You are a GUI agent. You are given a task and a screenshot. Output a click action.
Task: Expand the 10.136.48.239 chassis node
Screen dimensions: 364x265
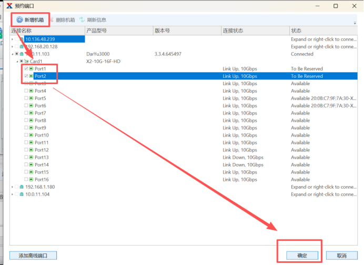12,39
